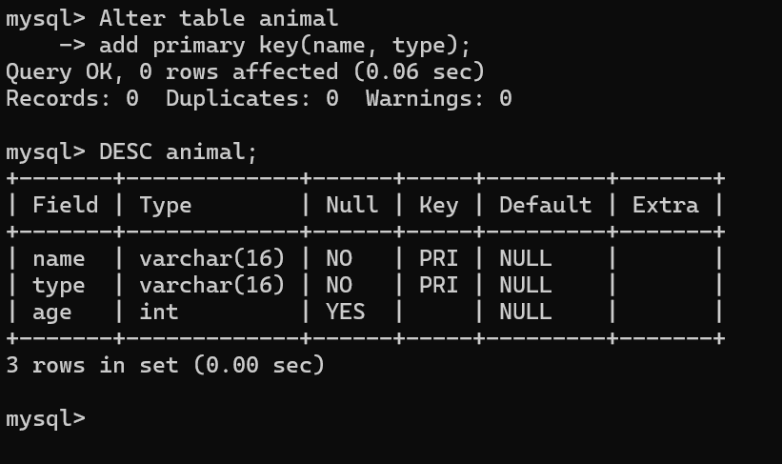Click the 'add primary key(name, type);' line
782x464 pixels.
(x=285, y=46)
